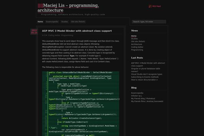The height and width of the screenshot is (136, 204).
Task: Click Coding better category under the post title
Action: pos(54,35)
